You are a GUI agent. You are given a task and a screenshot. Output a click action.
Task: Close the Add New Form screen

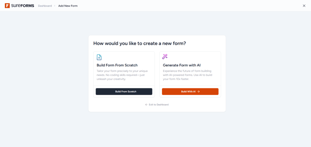pyautogui.click(x=304, y=6)
